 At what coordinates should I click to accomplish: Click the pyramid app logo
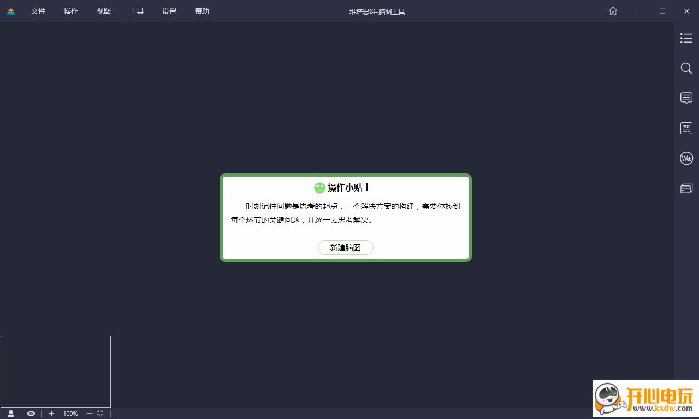11,11
